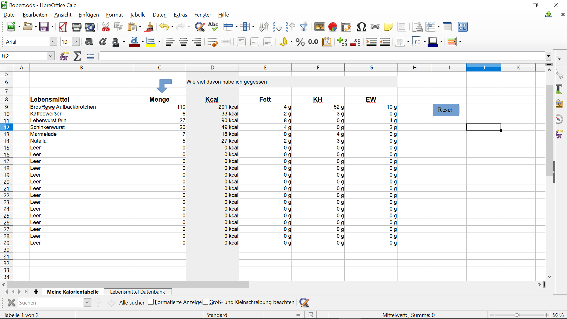Enable Groß- und Kleinschreibung beachten checkbox
Viewport: 567px width, 319px height.
click(206, 302)
